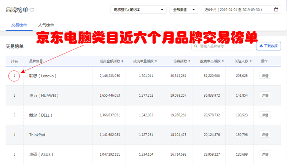Screen dimensions: 287x164
Task: Select brand name 联想 (Lenovo)
Action: pyautogui.click(x=43, y=76)
